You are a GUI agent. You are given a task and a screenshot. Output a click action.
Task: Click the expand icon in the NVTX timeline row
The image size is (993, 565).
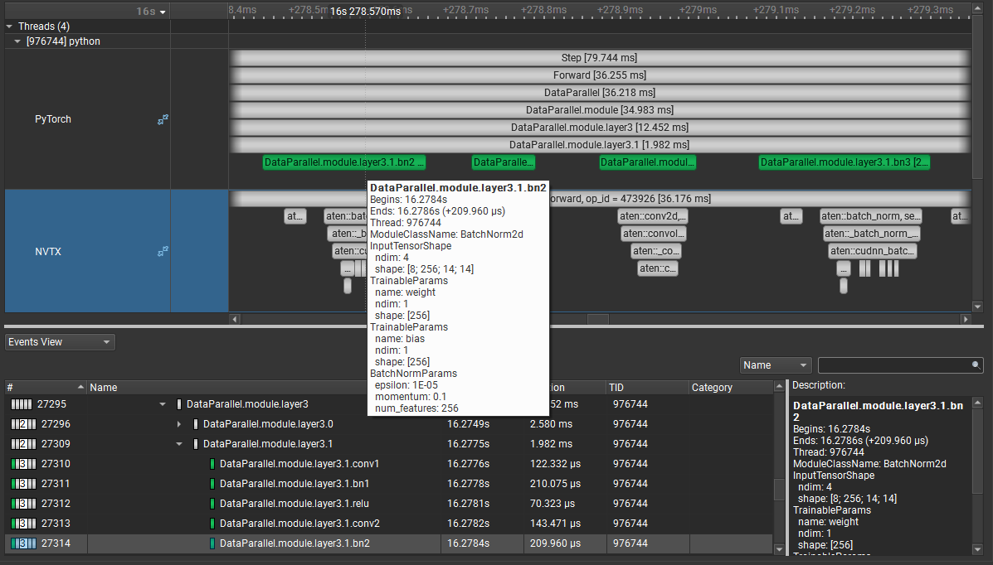[x=163, y=251]
